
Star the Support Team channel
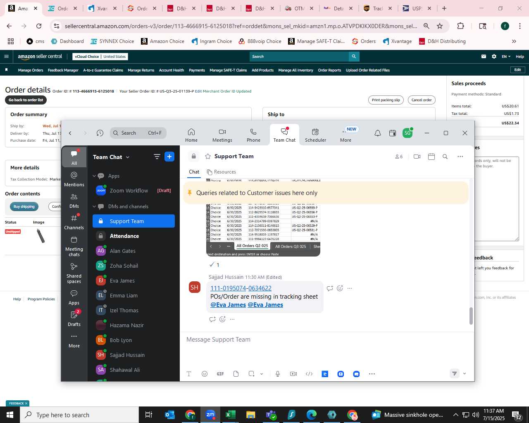point(208,157)
